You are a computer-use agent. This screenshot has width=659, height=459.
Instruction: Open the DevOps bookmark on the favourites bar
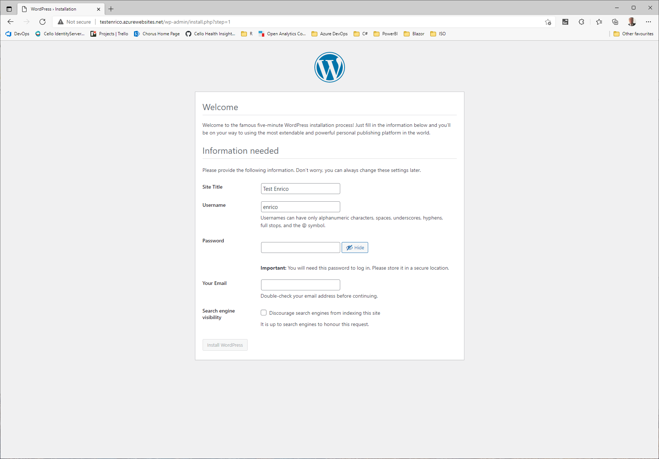17,33
